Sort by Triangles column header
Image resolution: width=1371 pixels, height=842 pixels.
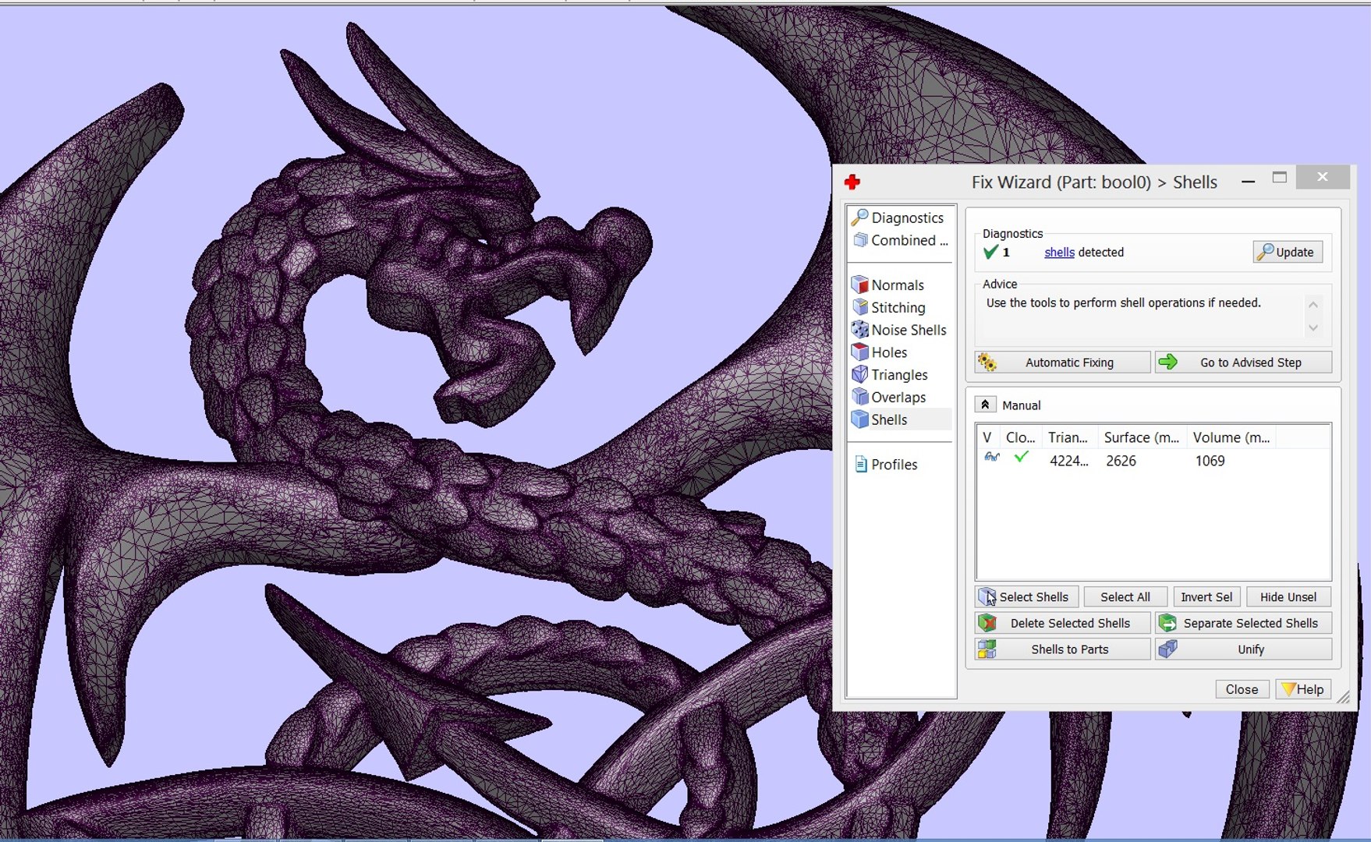(x=1069, y=437)
